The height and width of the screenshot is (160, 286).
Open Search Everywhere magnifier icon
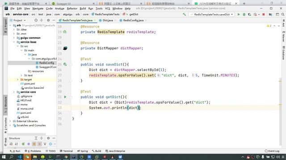pos(283,14)
